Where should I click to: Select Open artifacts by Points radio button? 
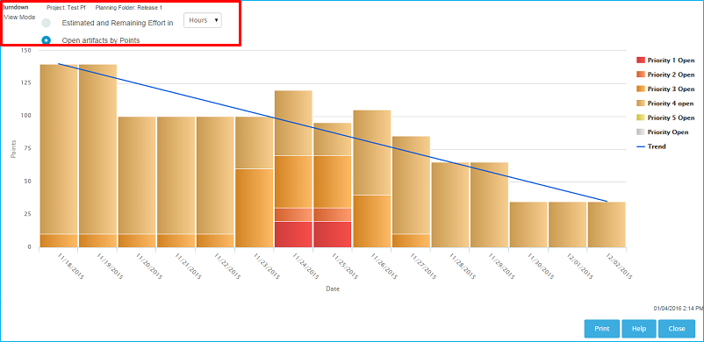click(46, 40)
